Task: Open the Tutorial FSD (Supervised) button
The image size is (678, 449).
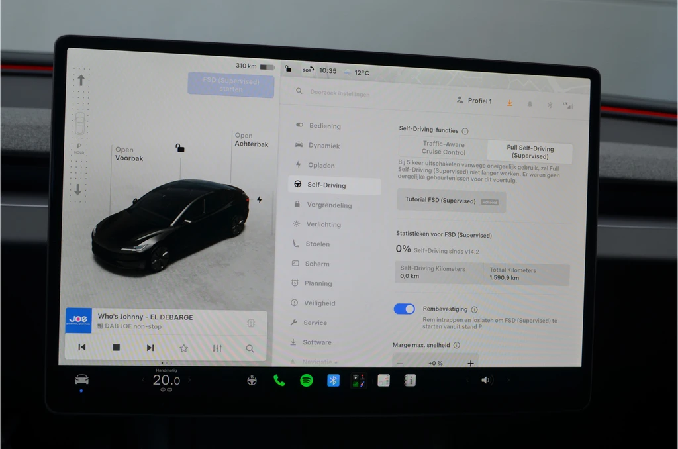Action: tap(452, 201)
